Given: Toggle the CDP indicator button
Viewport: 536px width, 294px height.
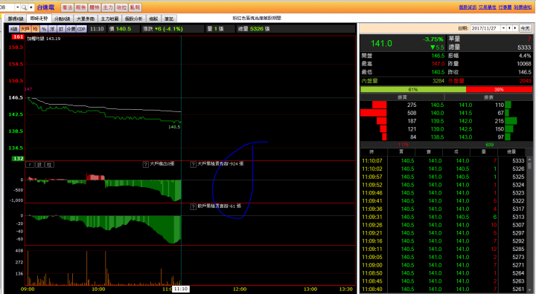Looking at the screenshot, I should pyautogui.click(x=81, y=29).
